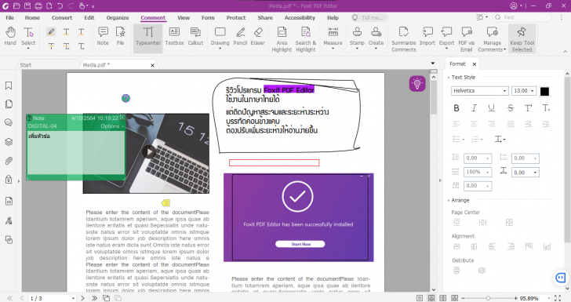Toggle Bold text style

click(x=456, y=107)
